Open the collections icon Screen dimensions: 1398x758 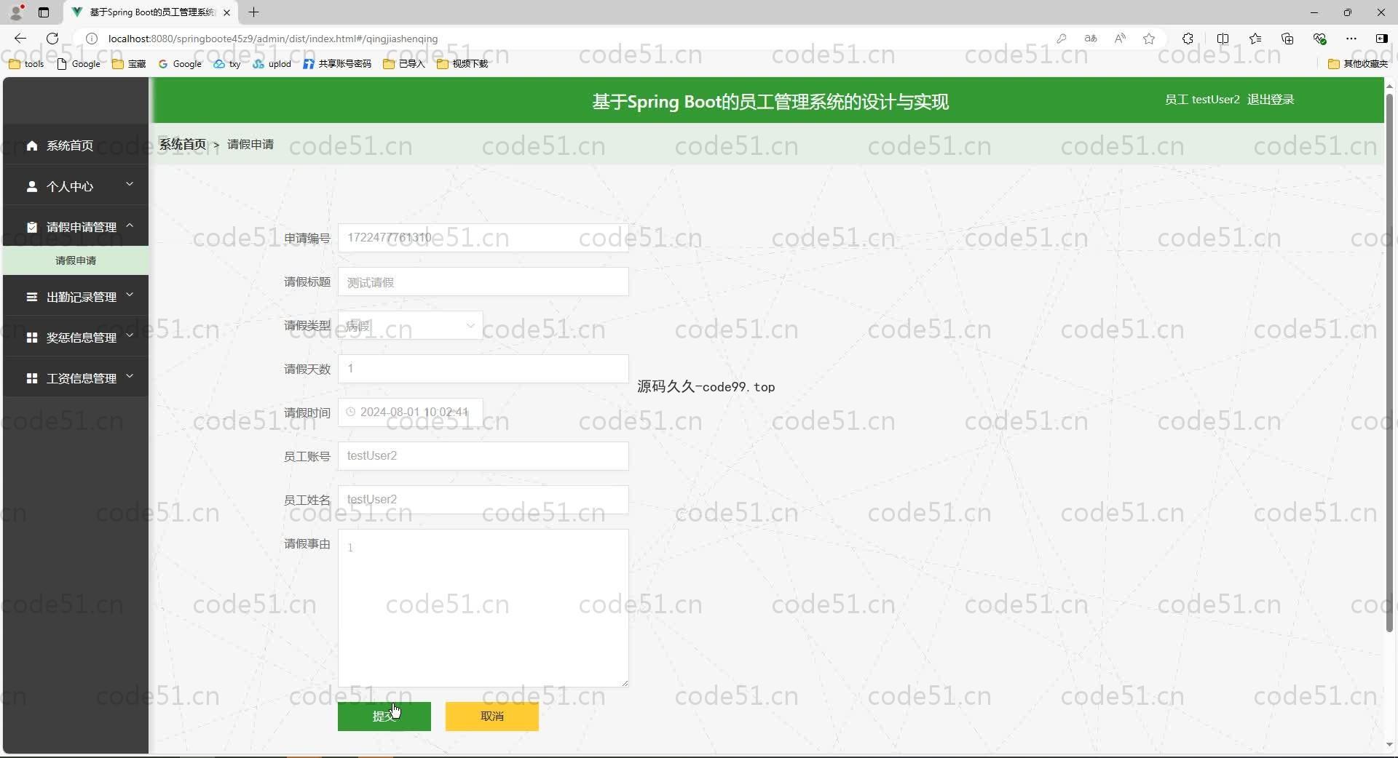1287,39
